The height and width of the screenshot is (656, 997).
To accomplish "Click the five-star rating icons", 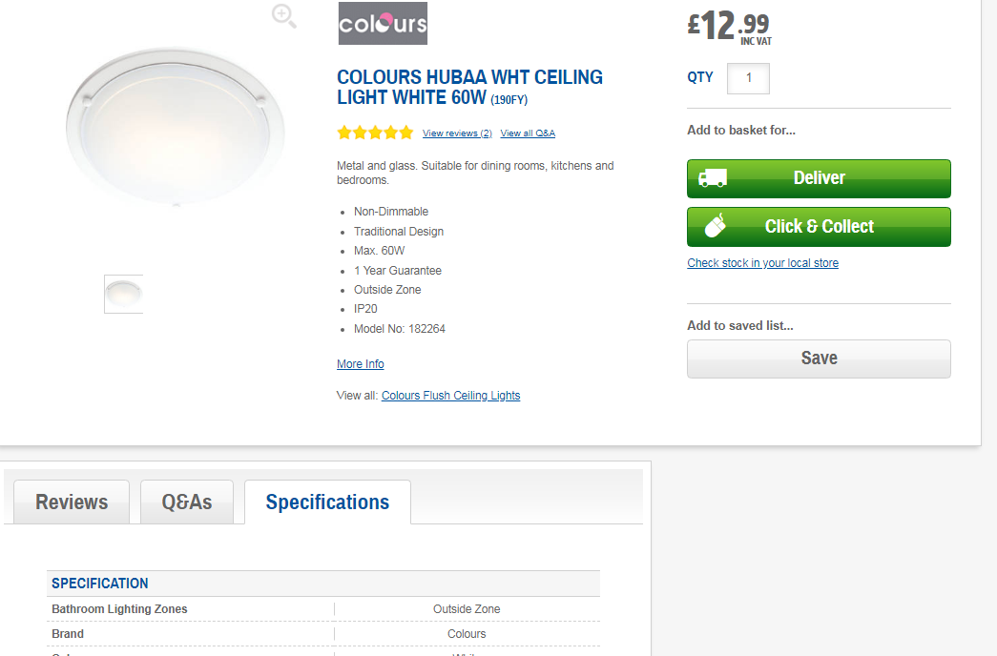I will [375, 133].
